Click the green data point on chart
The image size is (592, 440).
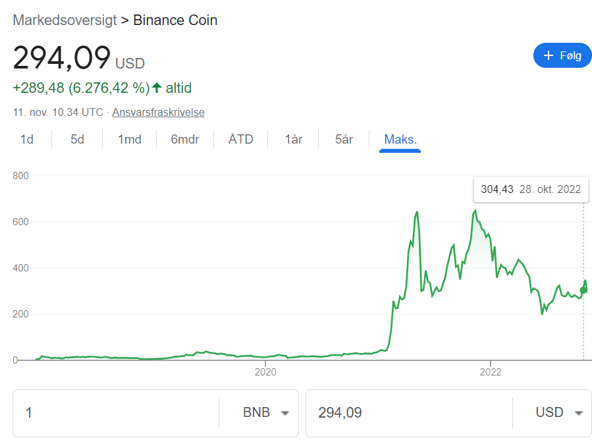[x=583, y=290]
